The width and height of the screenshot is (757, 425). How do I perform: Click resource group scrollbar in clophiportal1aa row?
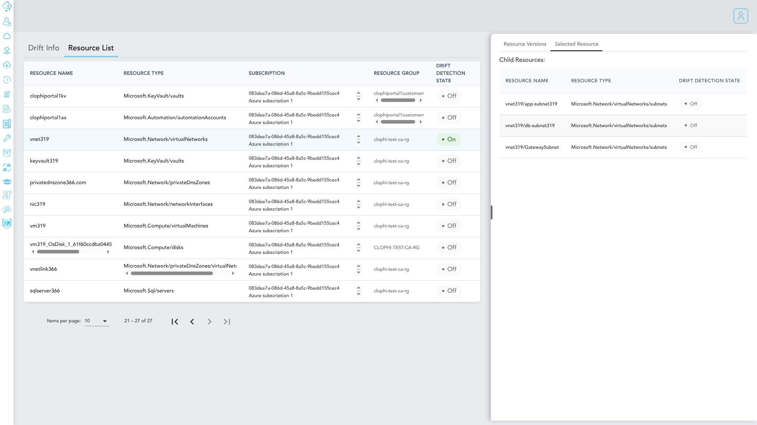(x=398, y=122)
